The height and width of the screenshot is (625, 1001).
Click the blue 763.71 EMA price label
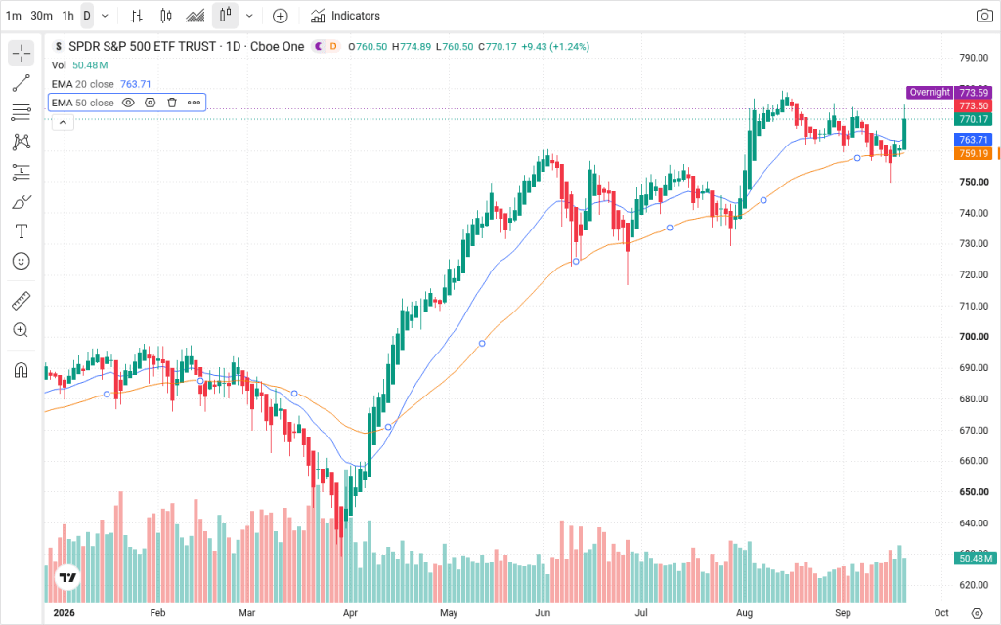(x=974, y=140)
